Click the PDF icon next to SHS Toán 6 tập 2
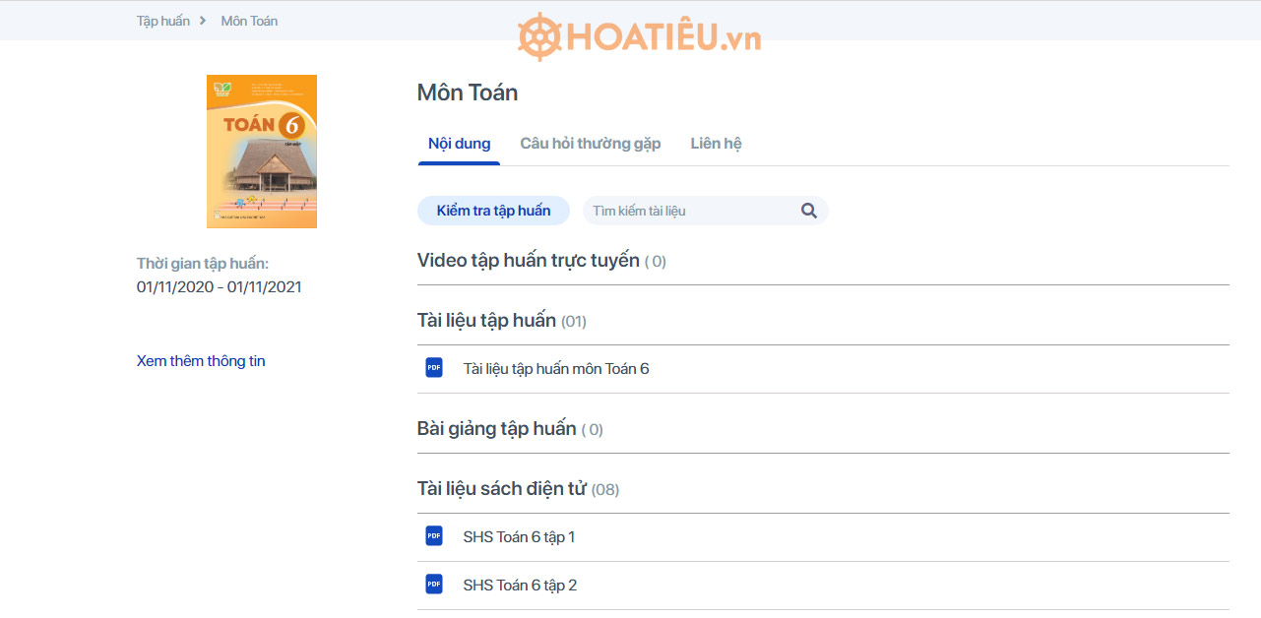1261x618 pixels. click(x=433, y=584)
